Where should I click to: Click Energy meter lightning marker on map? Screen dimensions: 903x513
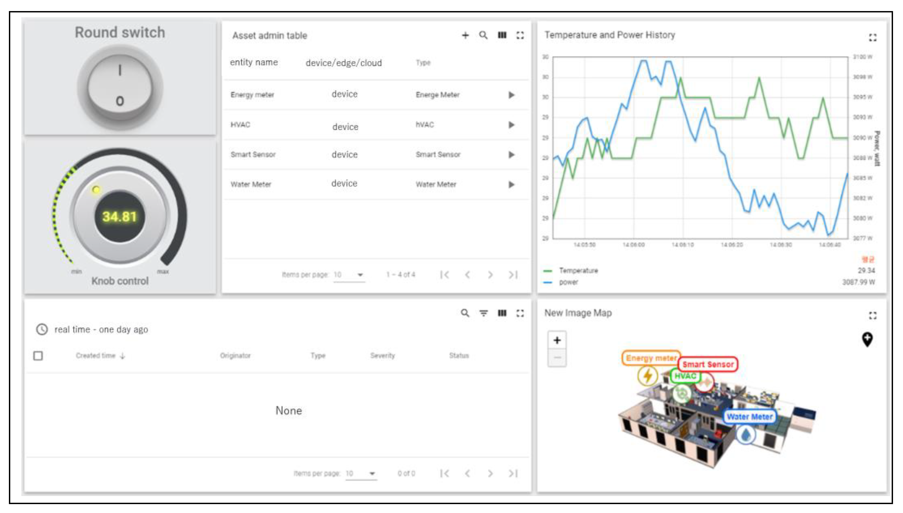[x=647, y=376]
